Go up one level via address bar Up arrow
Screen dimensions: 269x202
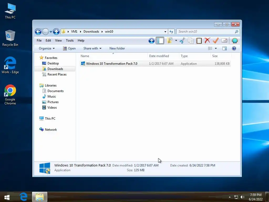click(56, 32)
